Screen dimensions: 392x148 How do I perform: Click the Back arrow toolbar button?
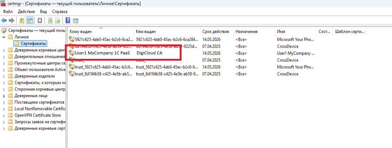point(4,20)
